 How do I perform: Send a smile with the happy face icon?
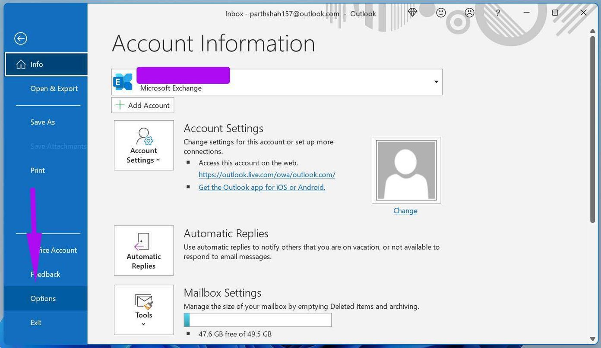click(441, 13)
